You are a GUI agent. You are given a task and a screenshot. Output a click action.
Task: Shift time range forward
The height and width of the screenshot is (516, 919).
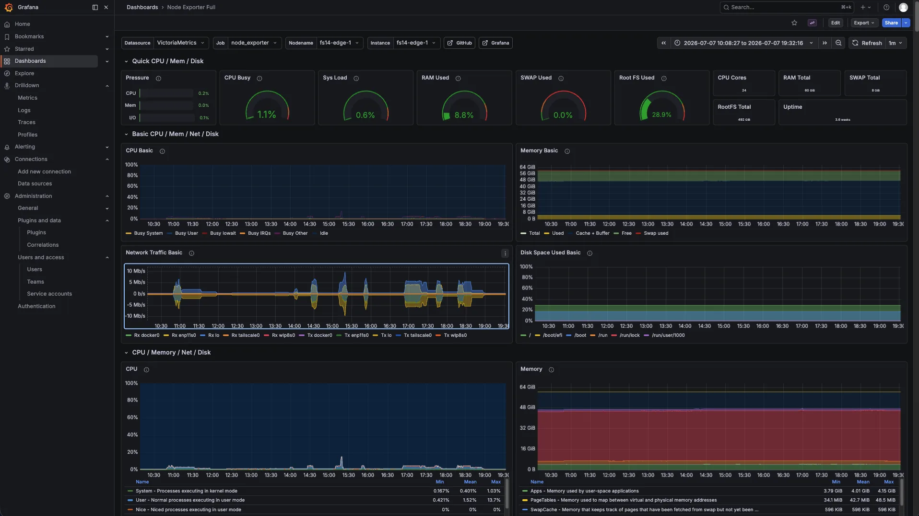pyautogui.click(x=825, y=43)
